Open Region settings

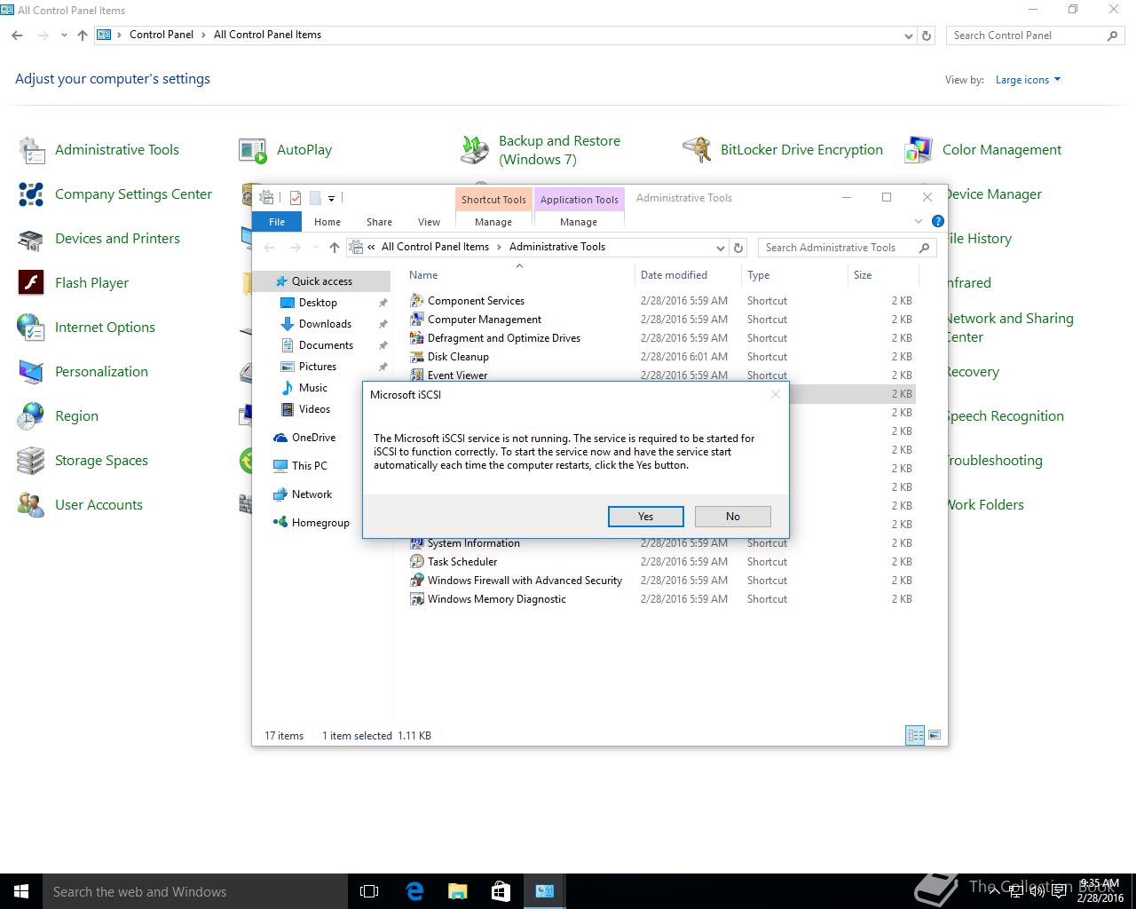pos(58,416)
